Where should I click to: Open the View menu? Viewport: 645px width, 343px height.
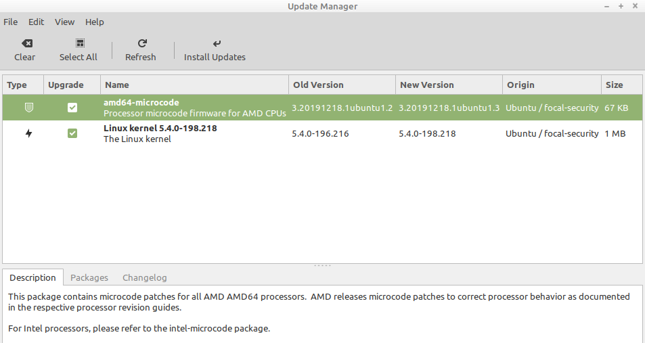[65, 22]
